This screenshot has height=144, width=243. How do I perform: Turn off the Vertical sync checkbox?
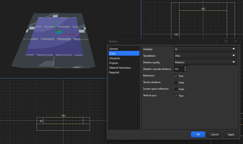click(x=176, y=96)
